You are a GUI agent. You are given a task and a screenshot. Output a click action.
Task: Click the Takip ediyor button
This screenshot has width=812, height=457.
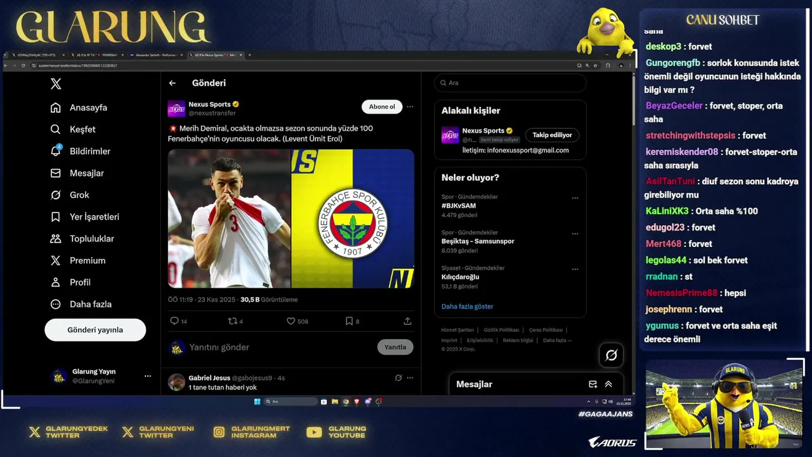[552, 135]
